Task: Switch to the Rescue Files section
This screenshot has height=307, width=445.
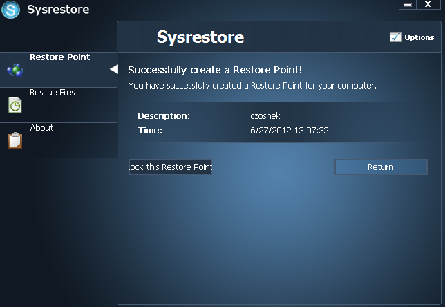Action: [52, 93]
